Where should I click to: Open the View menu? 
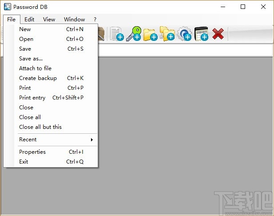click(49, 20)
